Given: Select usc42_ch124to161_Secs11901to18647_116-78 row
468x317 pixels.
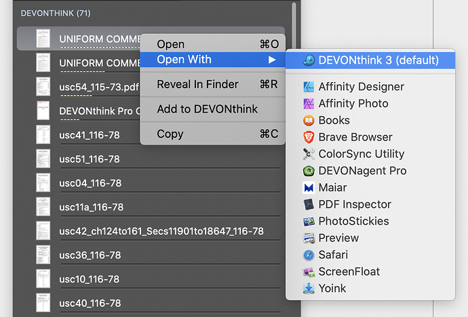Looking at the screenshot, I should click(x=151, y=231).
